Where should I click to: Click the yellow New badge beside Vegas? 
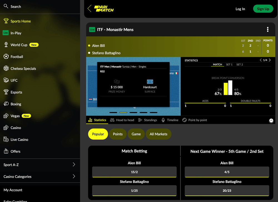[26, 116]
